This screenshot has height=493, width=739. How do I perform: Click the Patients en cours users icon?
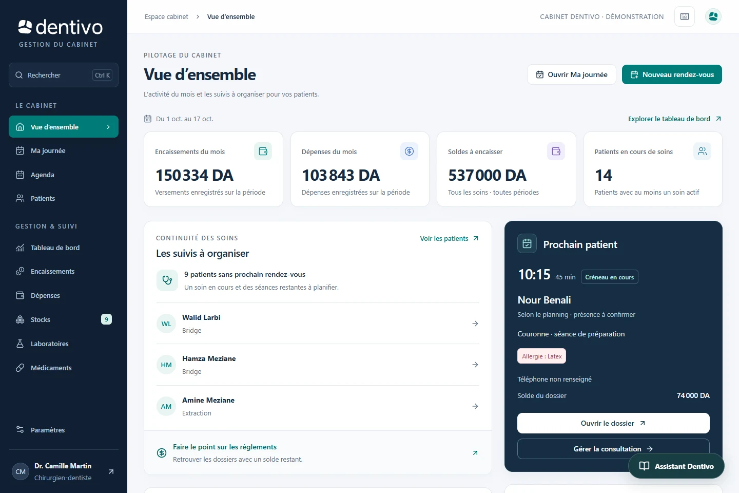(703, 151)
